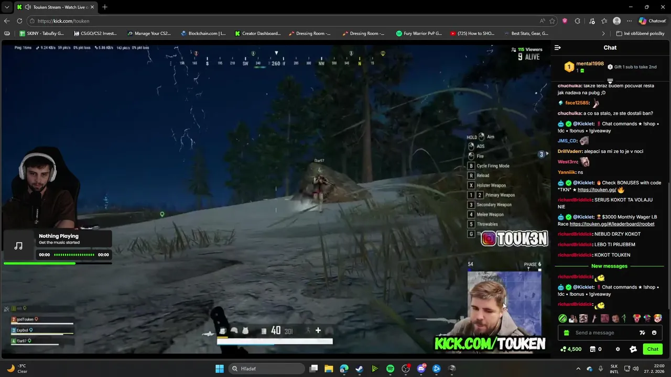
Task: Click the green gift icon in message box
Action: point(566,332)
